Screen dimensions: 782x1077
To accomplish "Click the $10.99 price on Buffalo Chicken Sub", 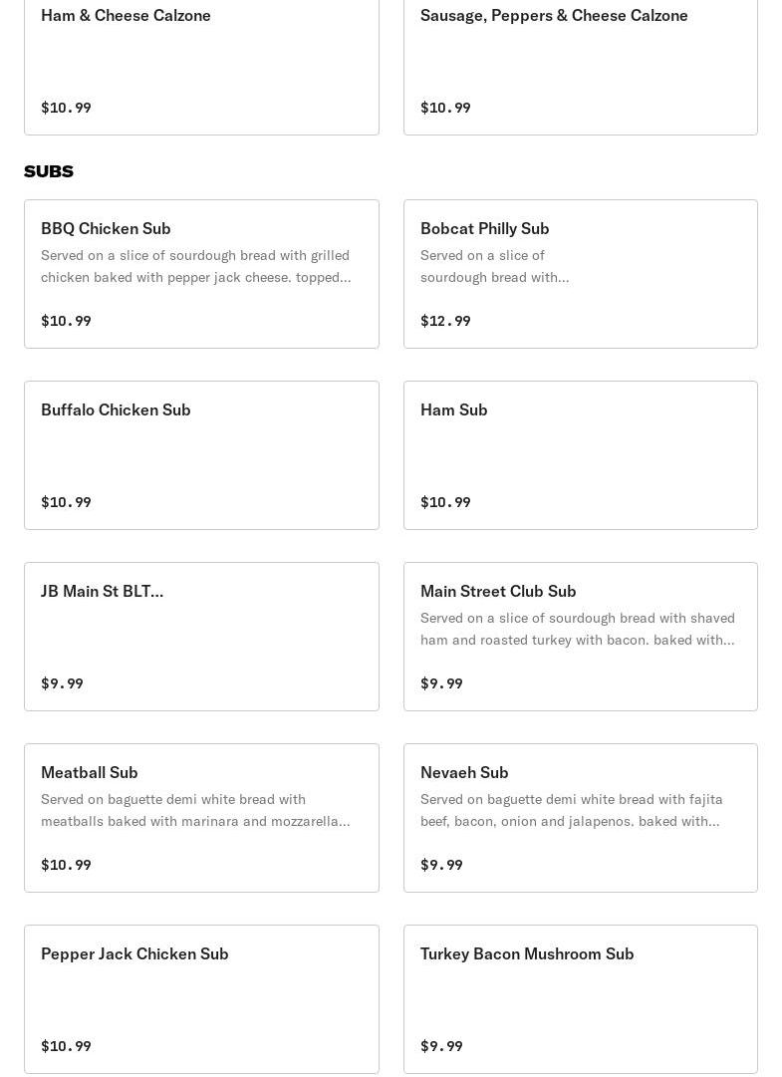I will (66, 502).
